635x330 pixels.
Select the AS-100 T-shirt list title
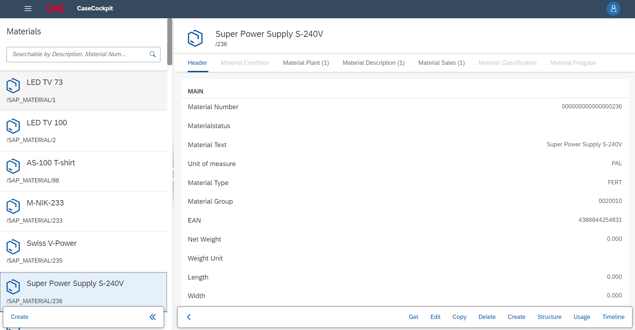coord(51,163)
